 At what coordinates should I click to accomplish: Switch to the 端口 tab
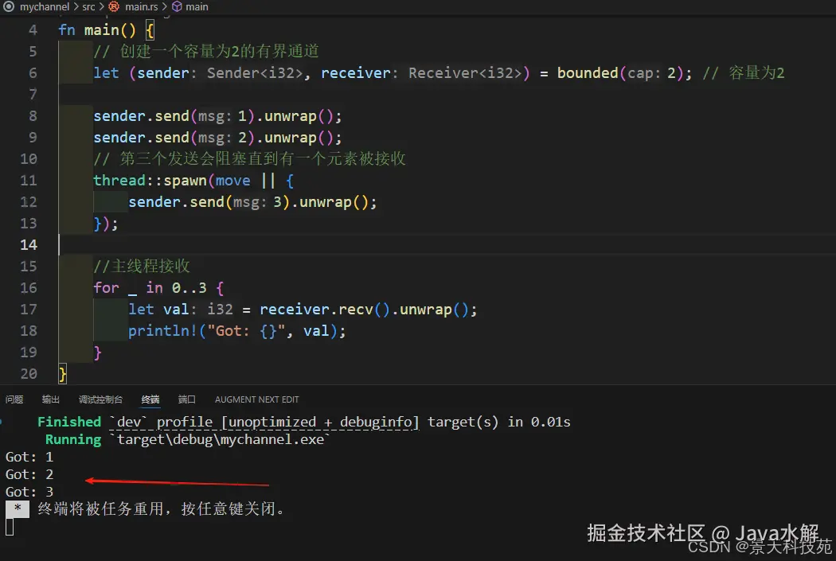pyautogui.click(x=187, y=399)
